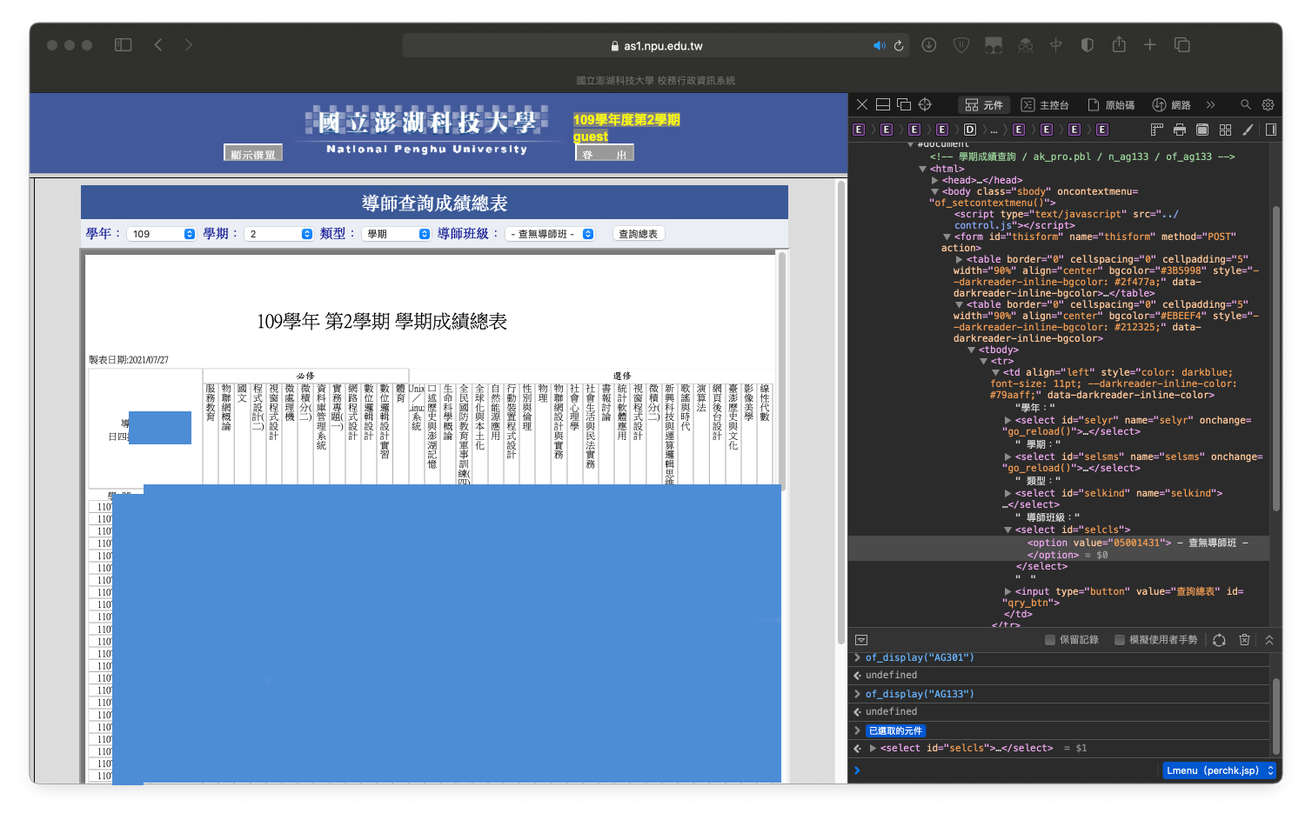
Task: Click the 已選取的元件 console label
Action: click(895, 730)
